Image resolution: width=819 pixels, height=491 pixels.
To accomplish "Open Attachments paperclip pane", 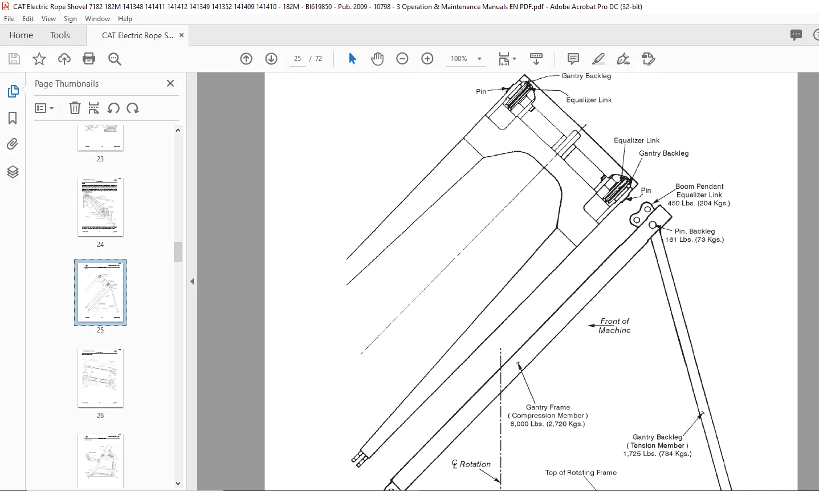I will pos(13,144).
